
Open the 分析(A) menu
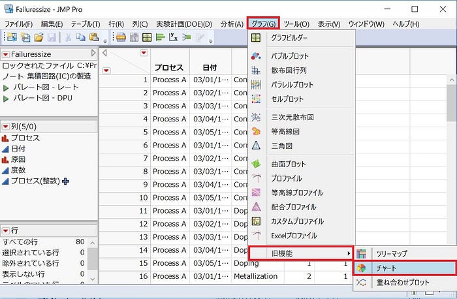point(232,24)
